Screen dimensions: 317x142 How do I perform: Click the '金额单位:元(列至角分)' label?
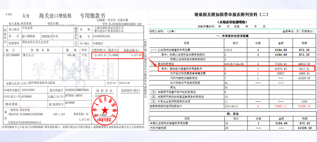[298, 31]
